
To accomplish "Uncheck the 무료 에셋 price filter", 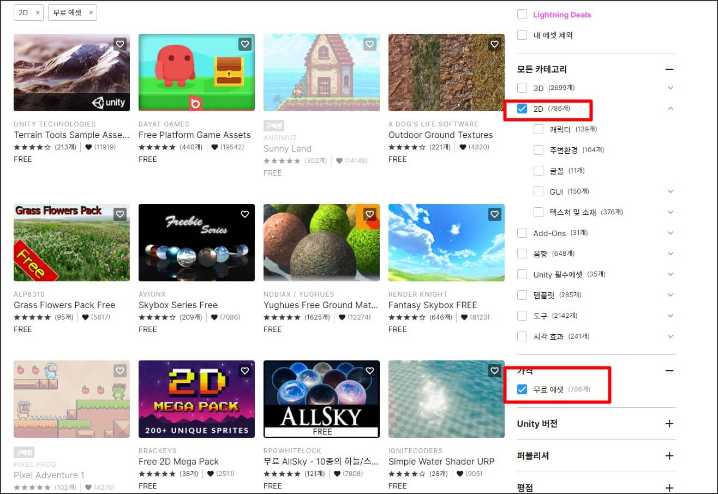I will point(522,389).
